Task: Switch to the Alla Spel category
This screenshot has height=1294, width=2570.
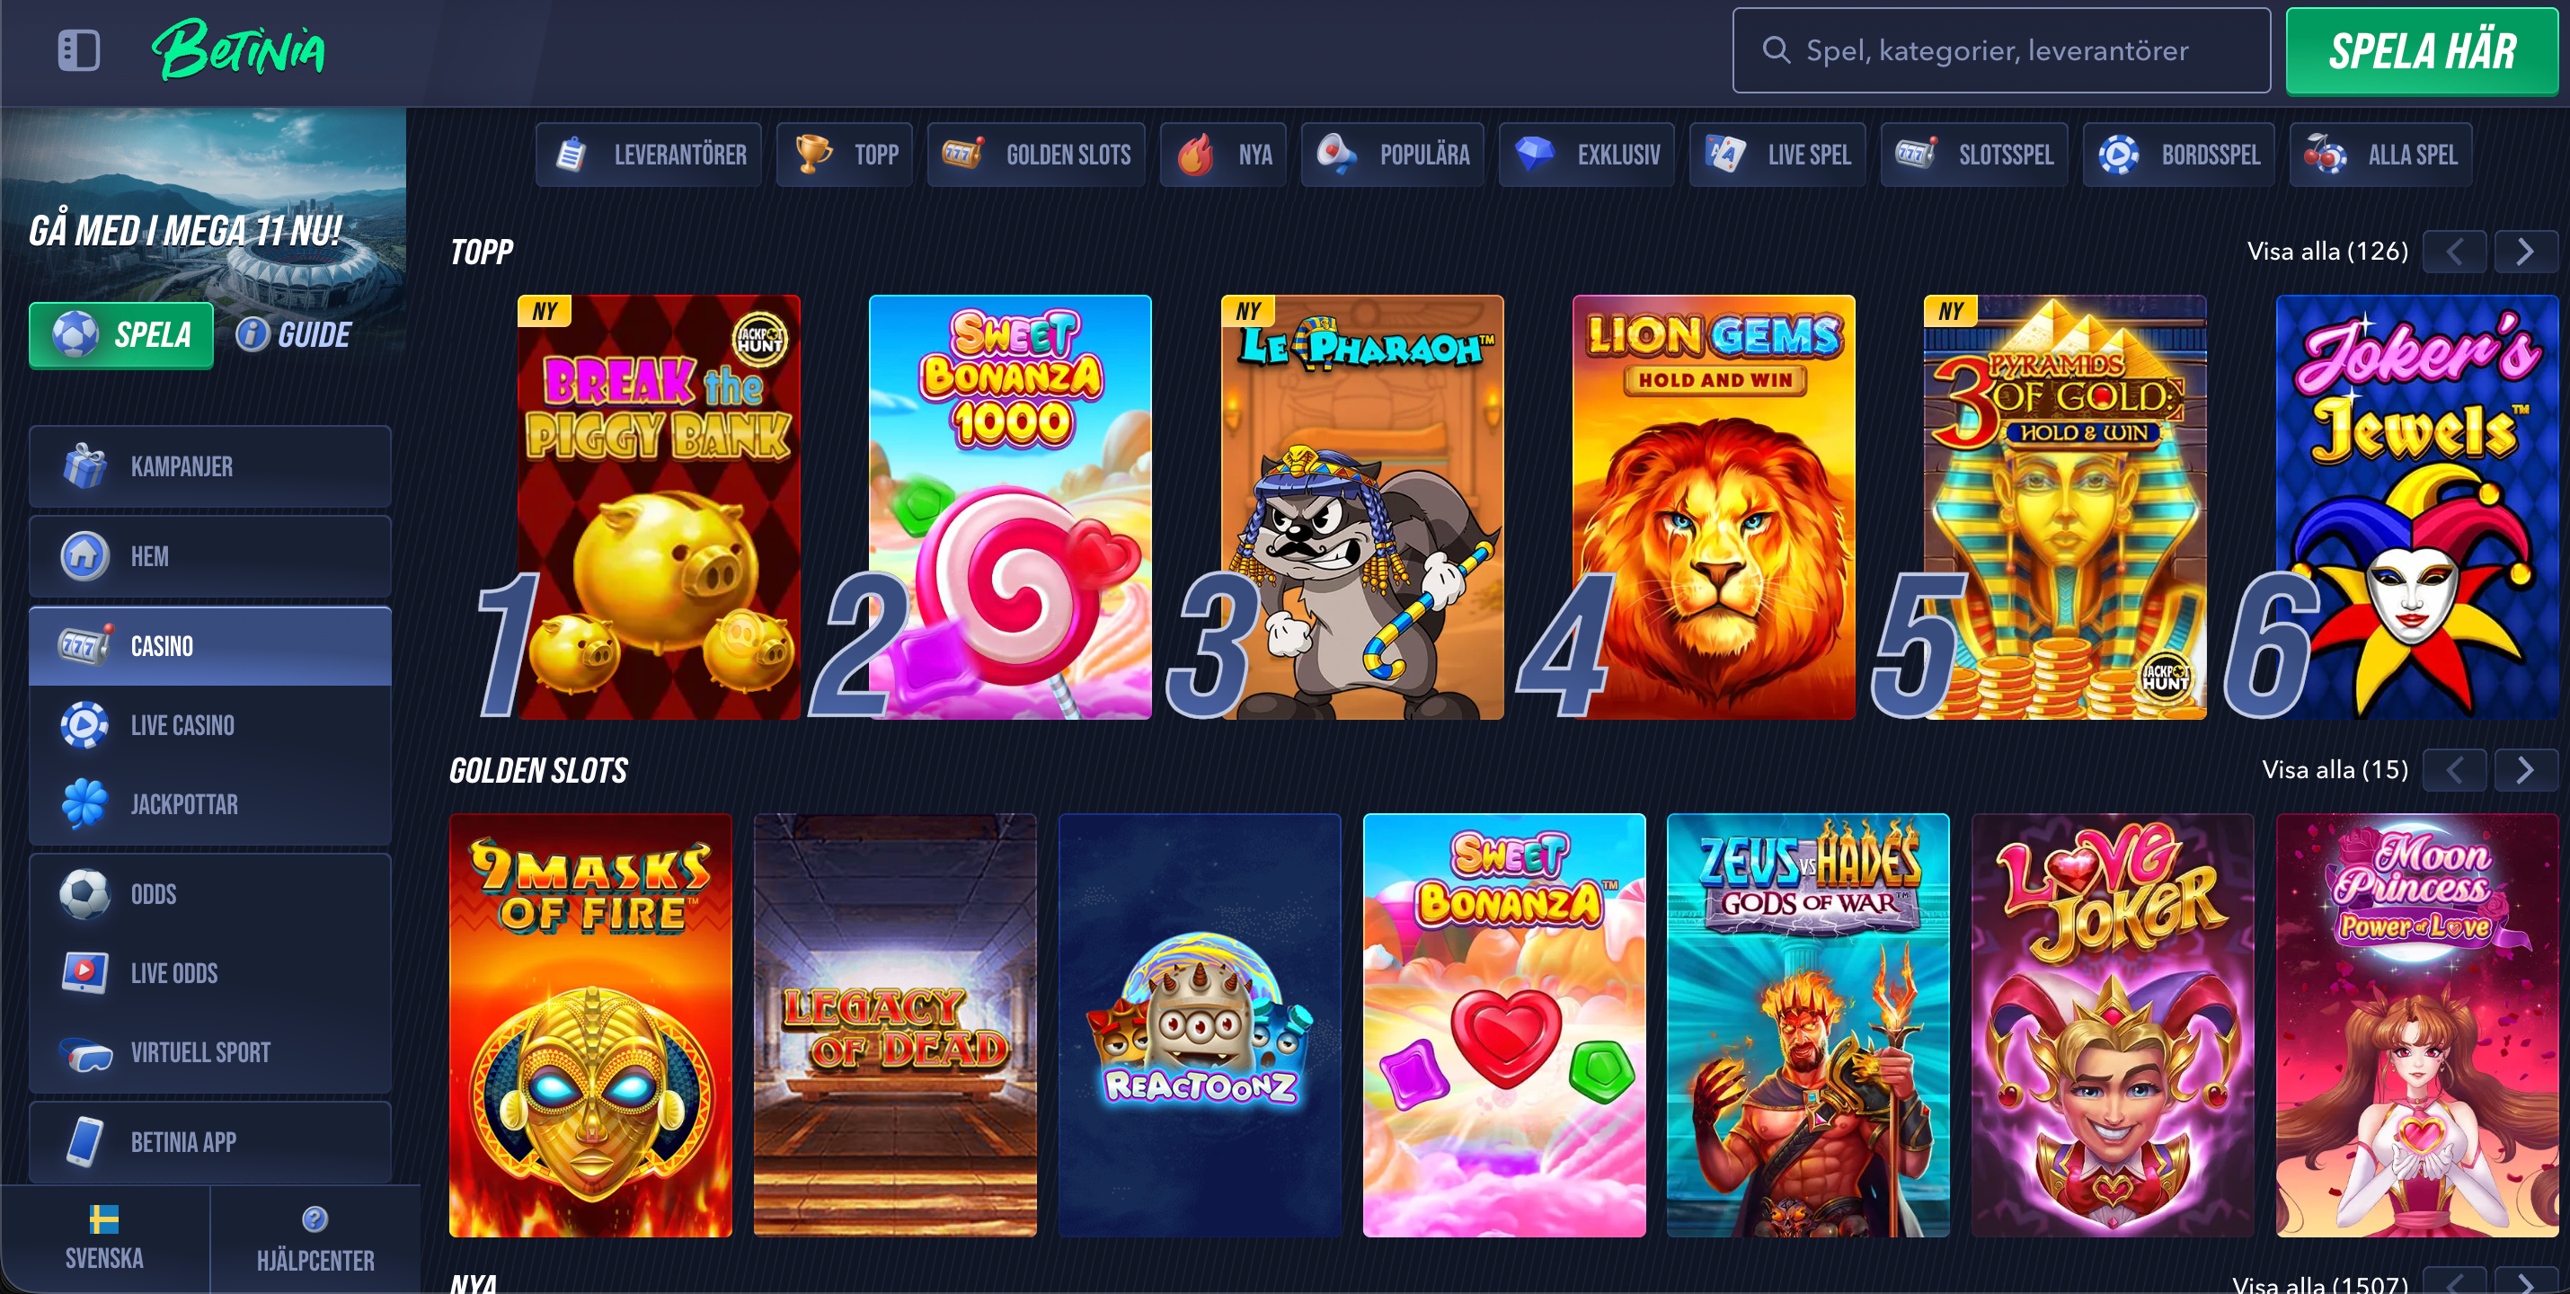Action: pyautogui.click(x=2382, y=155)
